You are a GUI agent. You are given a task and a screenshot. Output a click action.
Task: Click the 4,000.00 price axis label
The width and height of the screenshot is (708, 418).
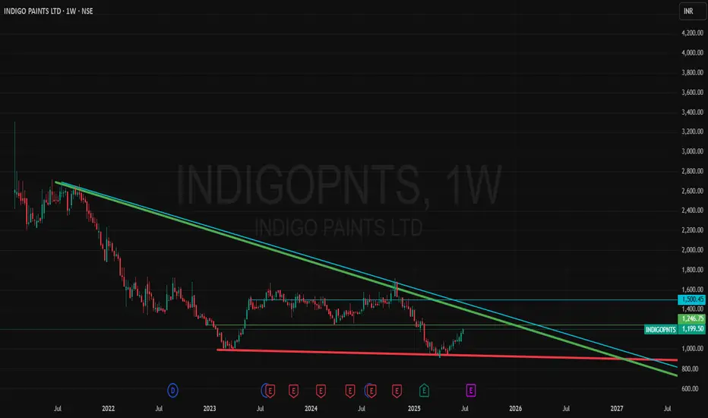pos(692,53)
